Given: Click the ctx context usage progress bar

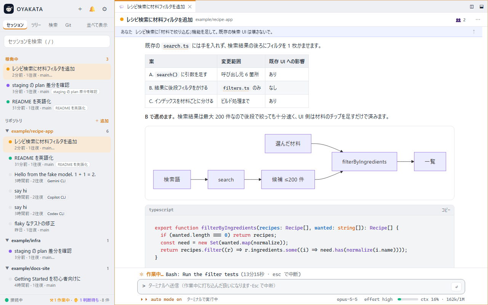Looking at the screenshot, I should [x=408, y=300].
